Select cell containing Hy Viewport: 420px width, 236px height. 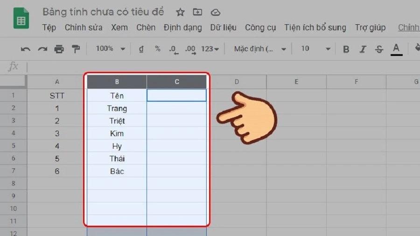point(117,146)
